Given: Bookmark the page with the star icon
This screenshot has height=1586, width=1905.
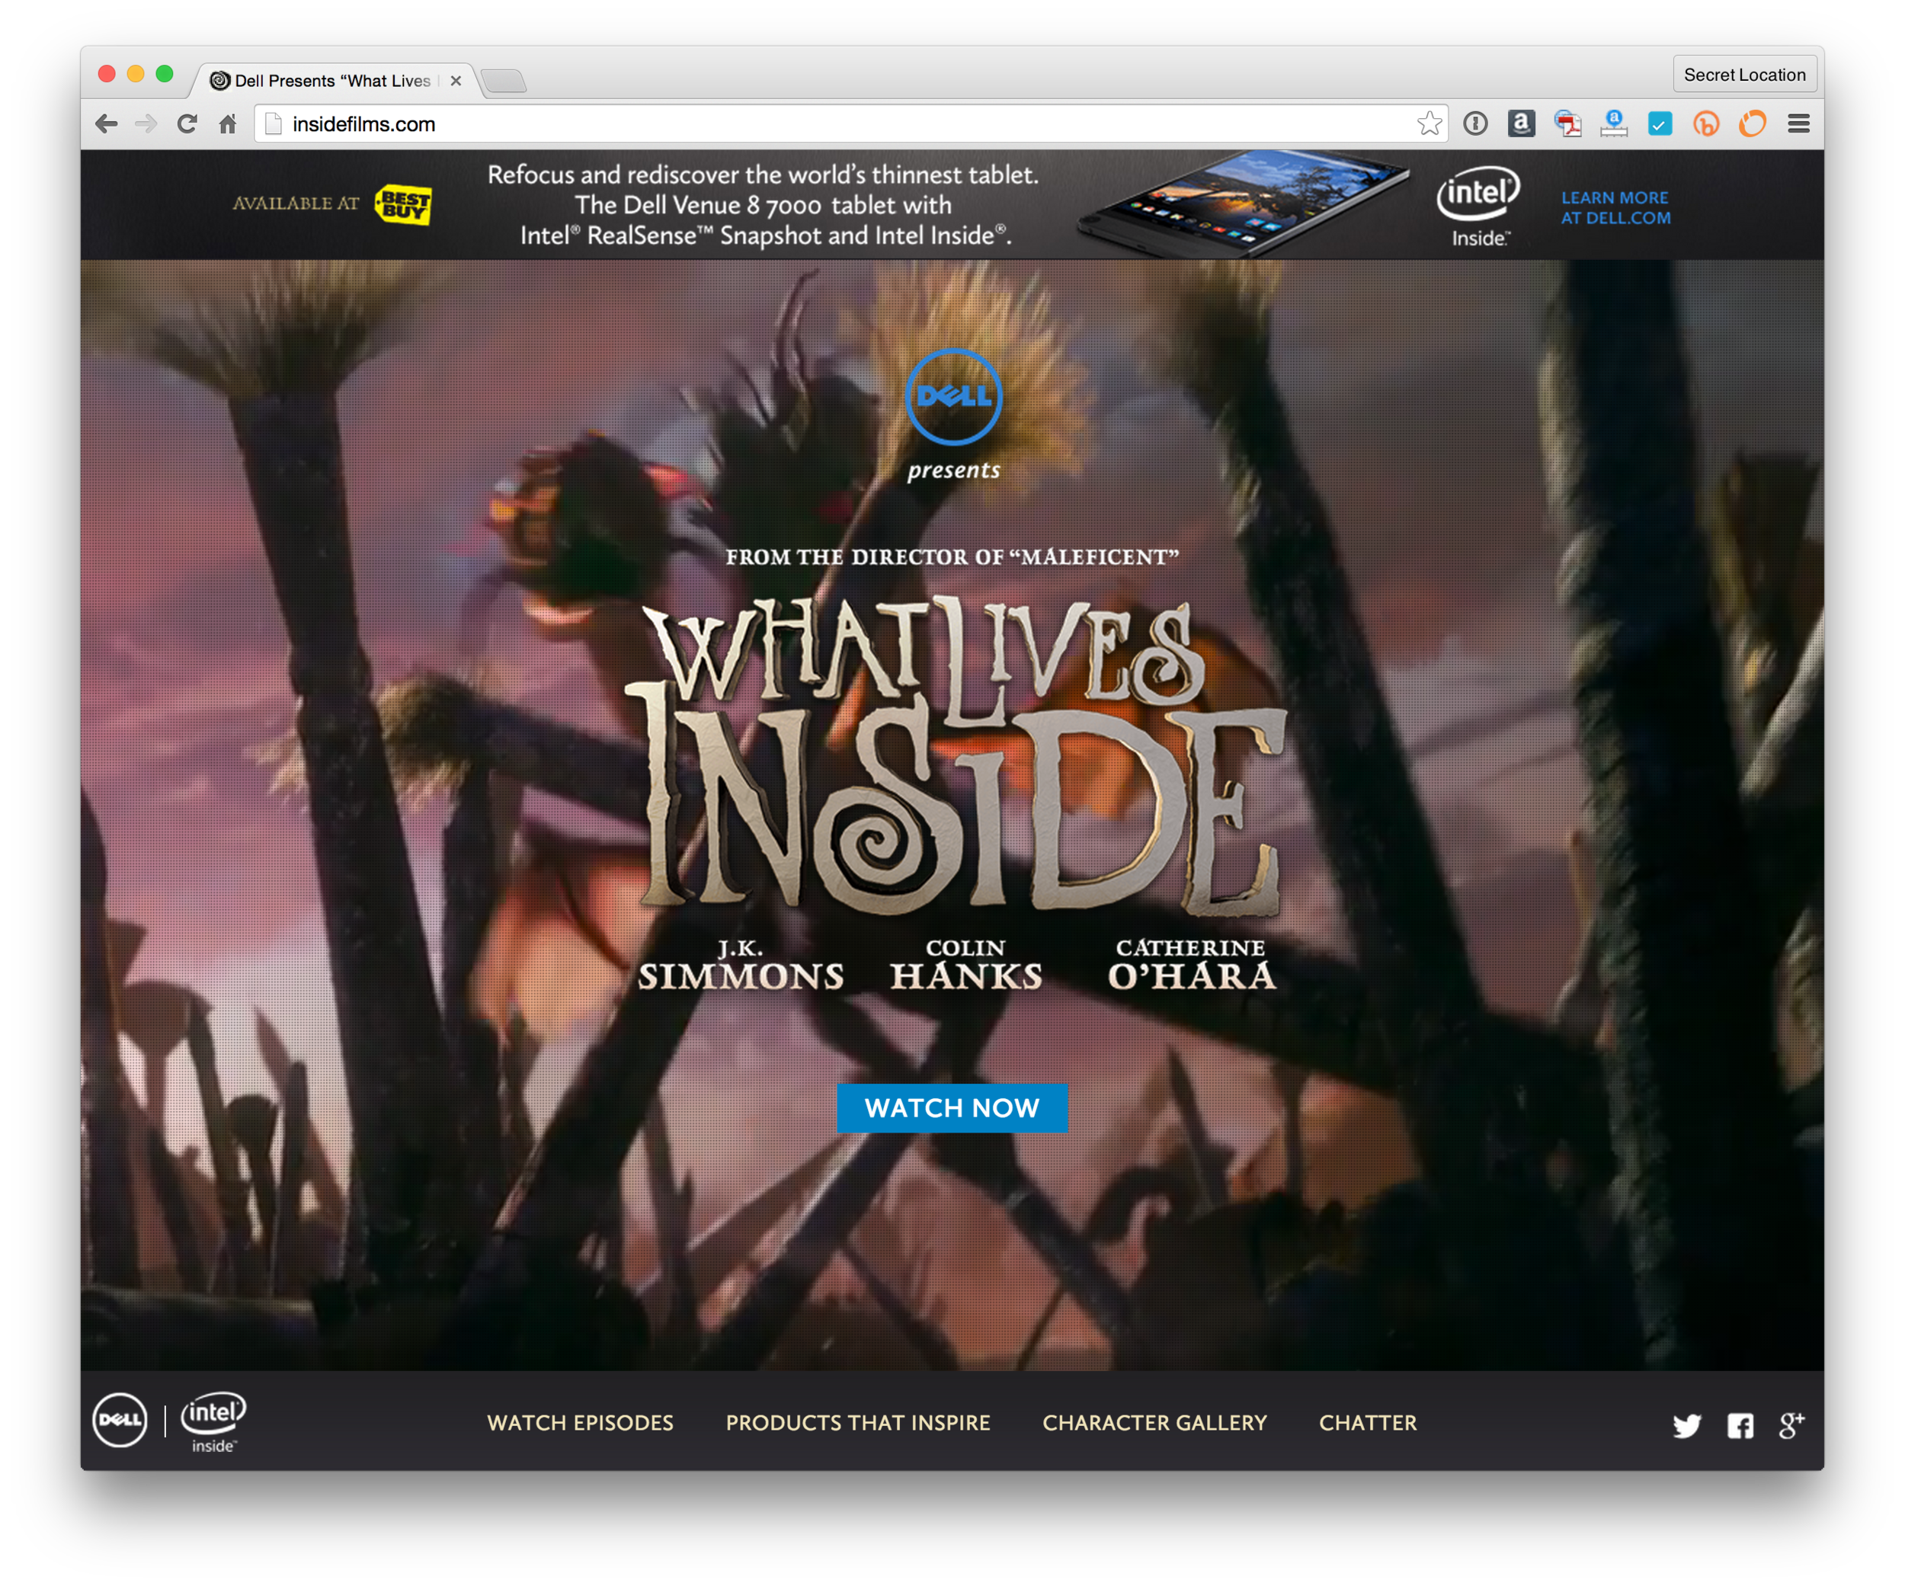Looking at the screenshot, I should pyautogui.click(x=1429, y=123).
